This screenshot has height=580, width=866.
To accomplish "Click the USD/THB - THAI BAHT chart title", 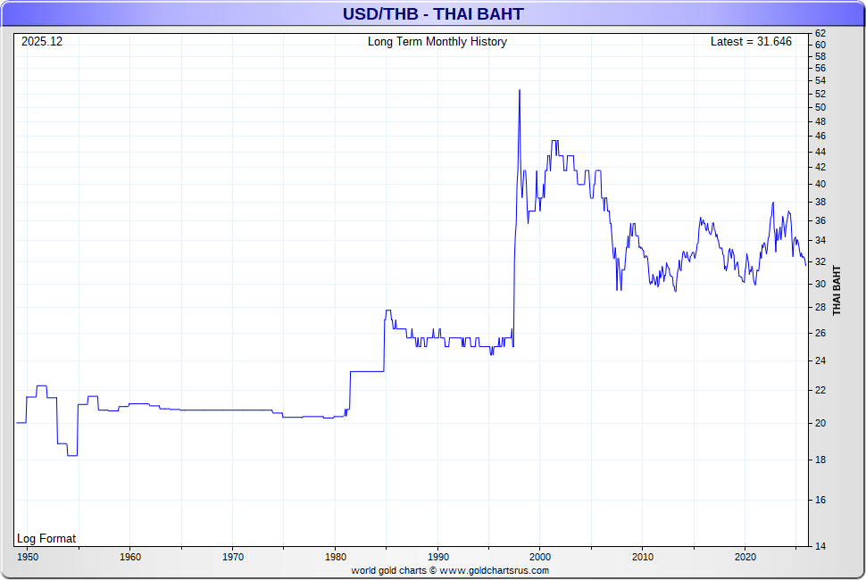I will pos(433,13).
